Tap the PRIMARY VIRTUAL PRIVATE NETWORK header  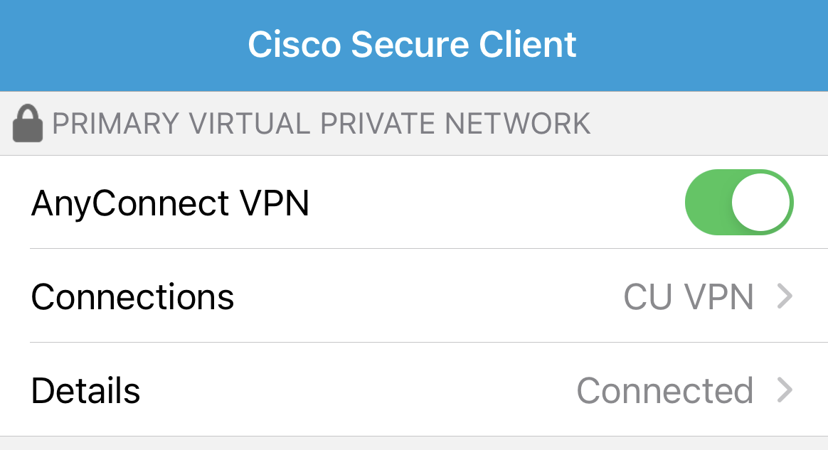tap(319, 123)
